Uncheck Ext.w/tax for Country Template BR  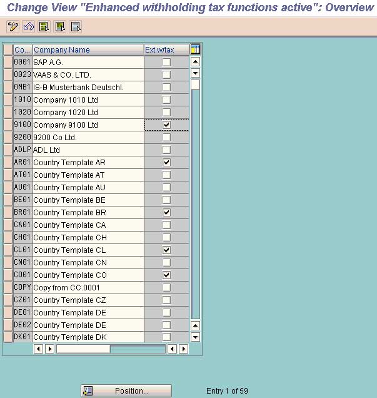[166, 212]
